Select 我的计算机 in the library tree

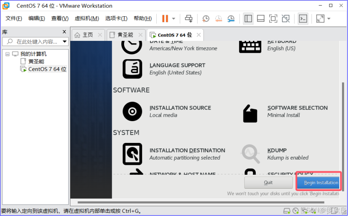(x=33, y=54)
